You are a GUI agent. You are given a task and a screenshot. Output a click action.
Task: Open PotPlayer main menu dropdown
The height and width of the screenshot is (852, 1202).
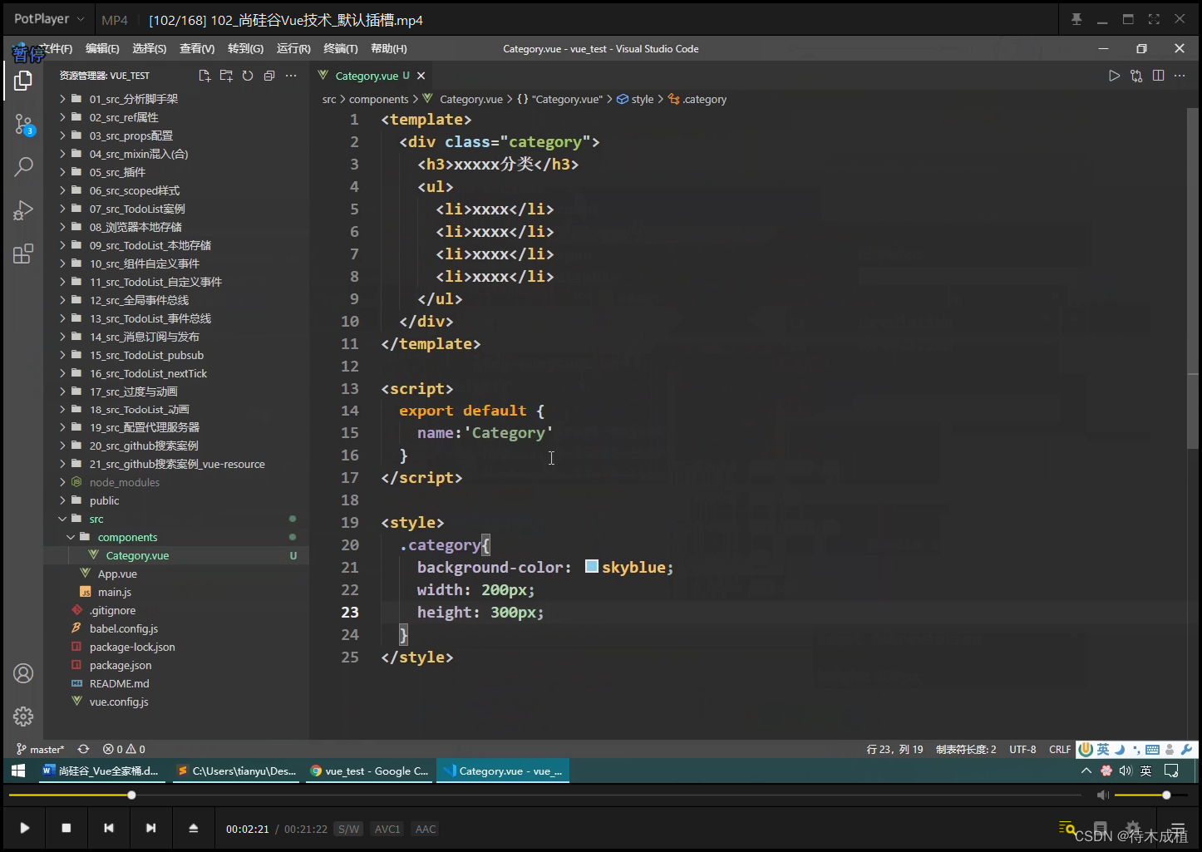[49, 19]
